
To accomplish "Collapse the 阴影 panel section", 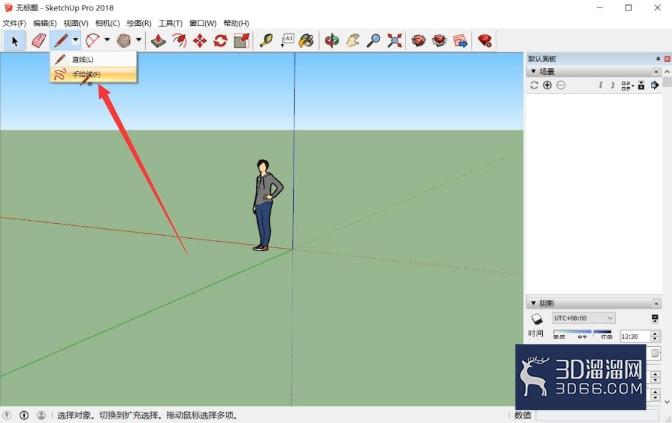I will (534, 303).
